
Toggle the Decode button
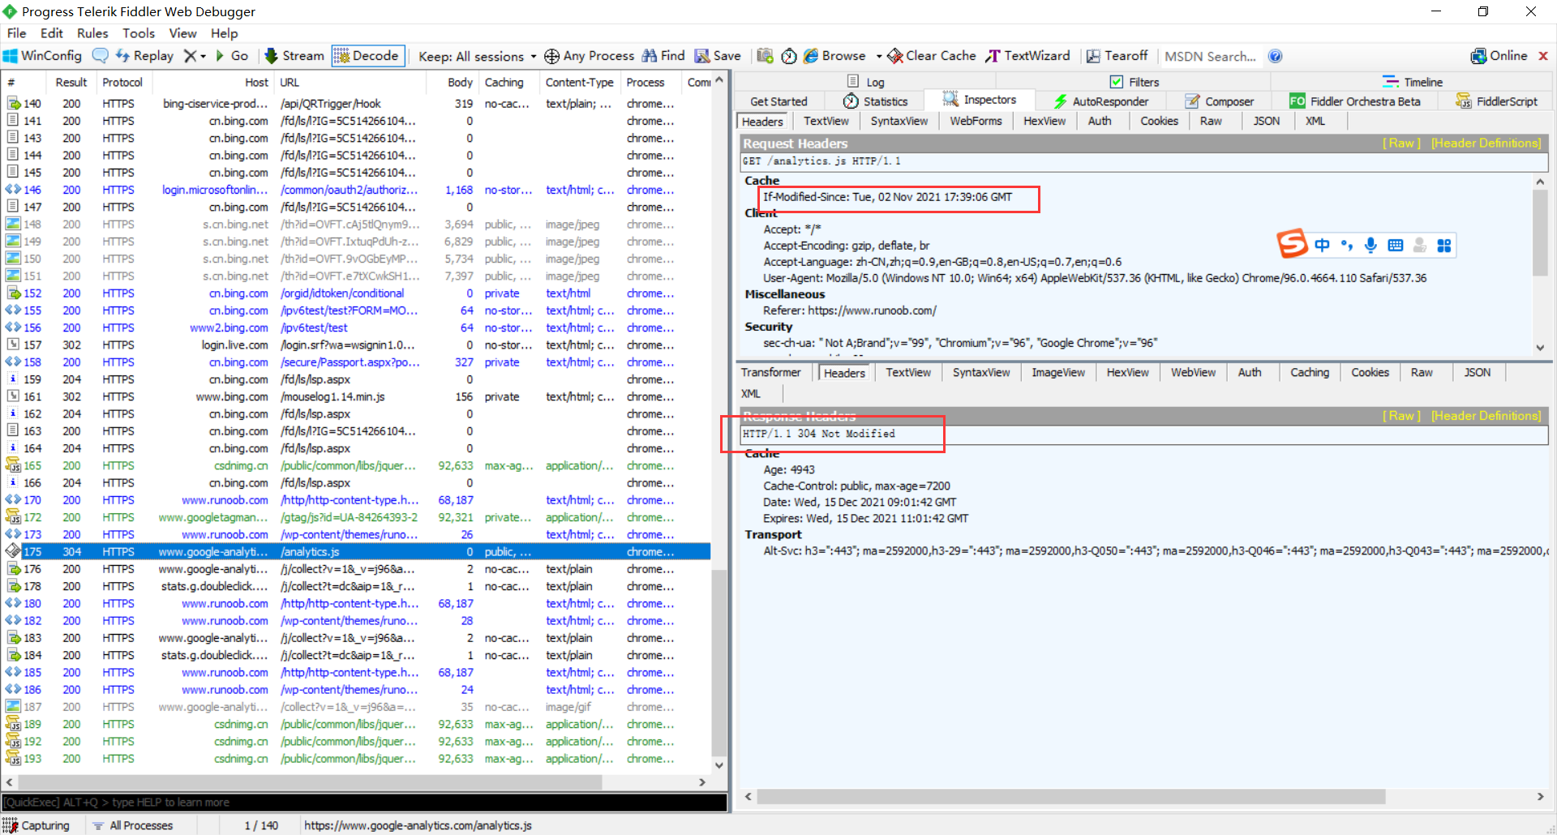click(367, 56)
